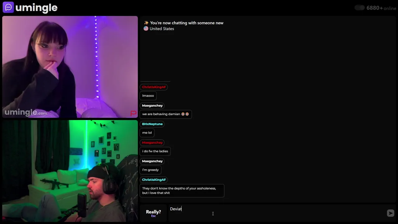This screenshot has width=398, height=224.
Task: Click the sparkle icon beside new chat notice
Action: coord(146,23)
